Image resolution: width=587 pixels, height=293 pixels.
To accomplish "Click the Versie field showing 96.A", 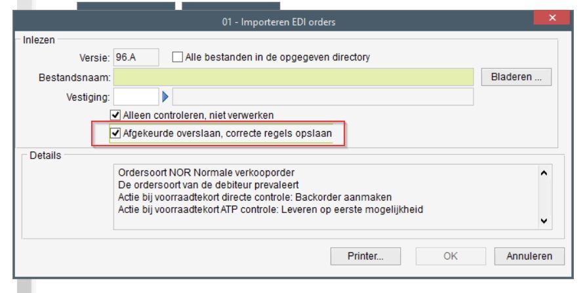I will [136, 58].
